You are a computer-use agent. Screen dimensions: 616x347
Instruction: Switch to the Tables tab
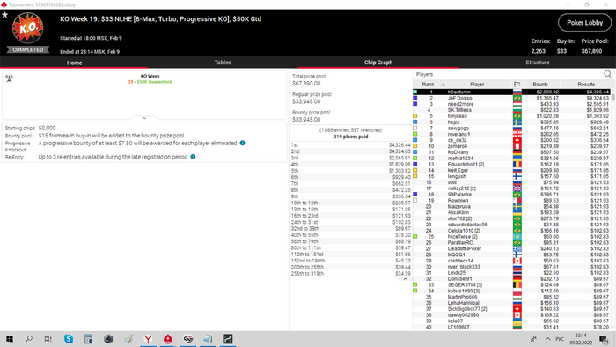coord(223,63)
